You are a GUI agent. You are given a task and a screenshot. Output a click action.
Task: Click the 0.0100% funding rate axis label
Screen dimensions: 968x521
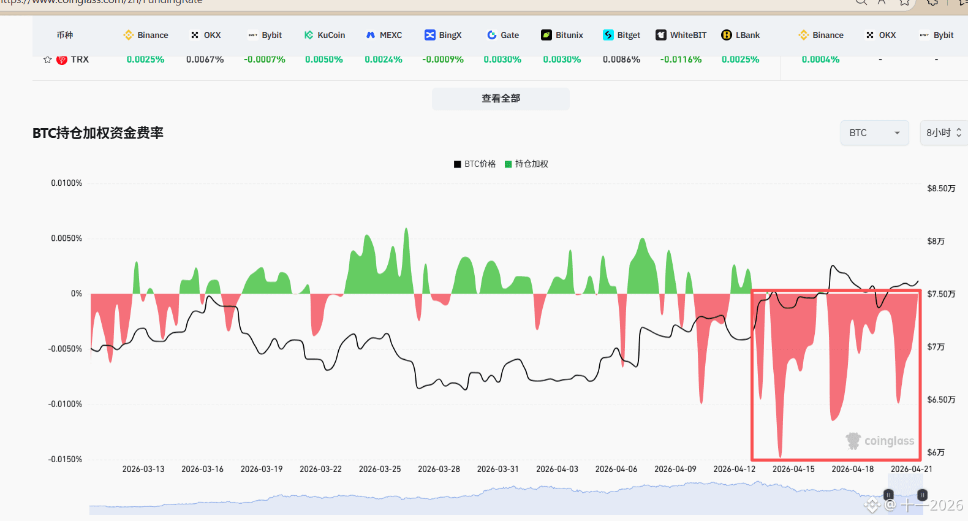click(x=66, y=183)
